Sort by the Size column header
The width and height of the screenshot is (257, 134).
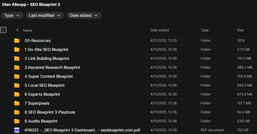click(240, 30)
